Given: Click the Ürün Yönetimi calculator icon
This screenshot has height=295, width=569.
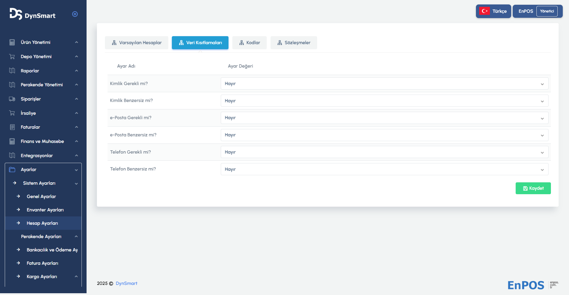Looking at the screenshot, I should coord(12,42).
